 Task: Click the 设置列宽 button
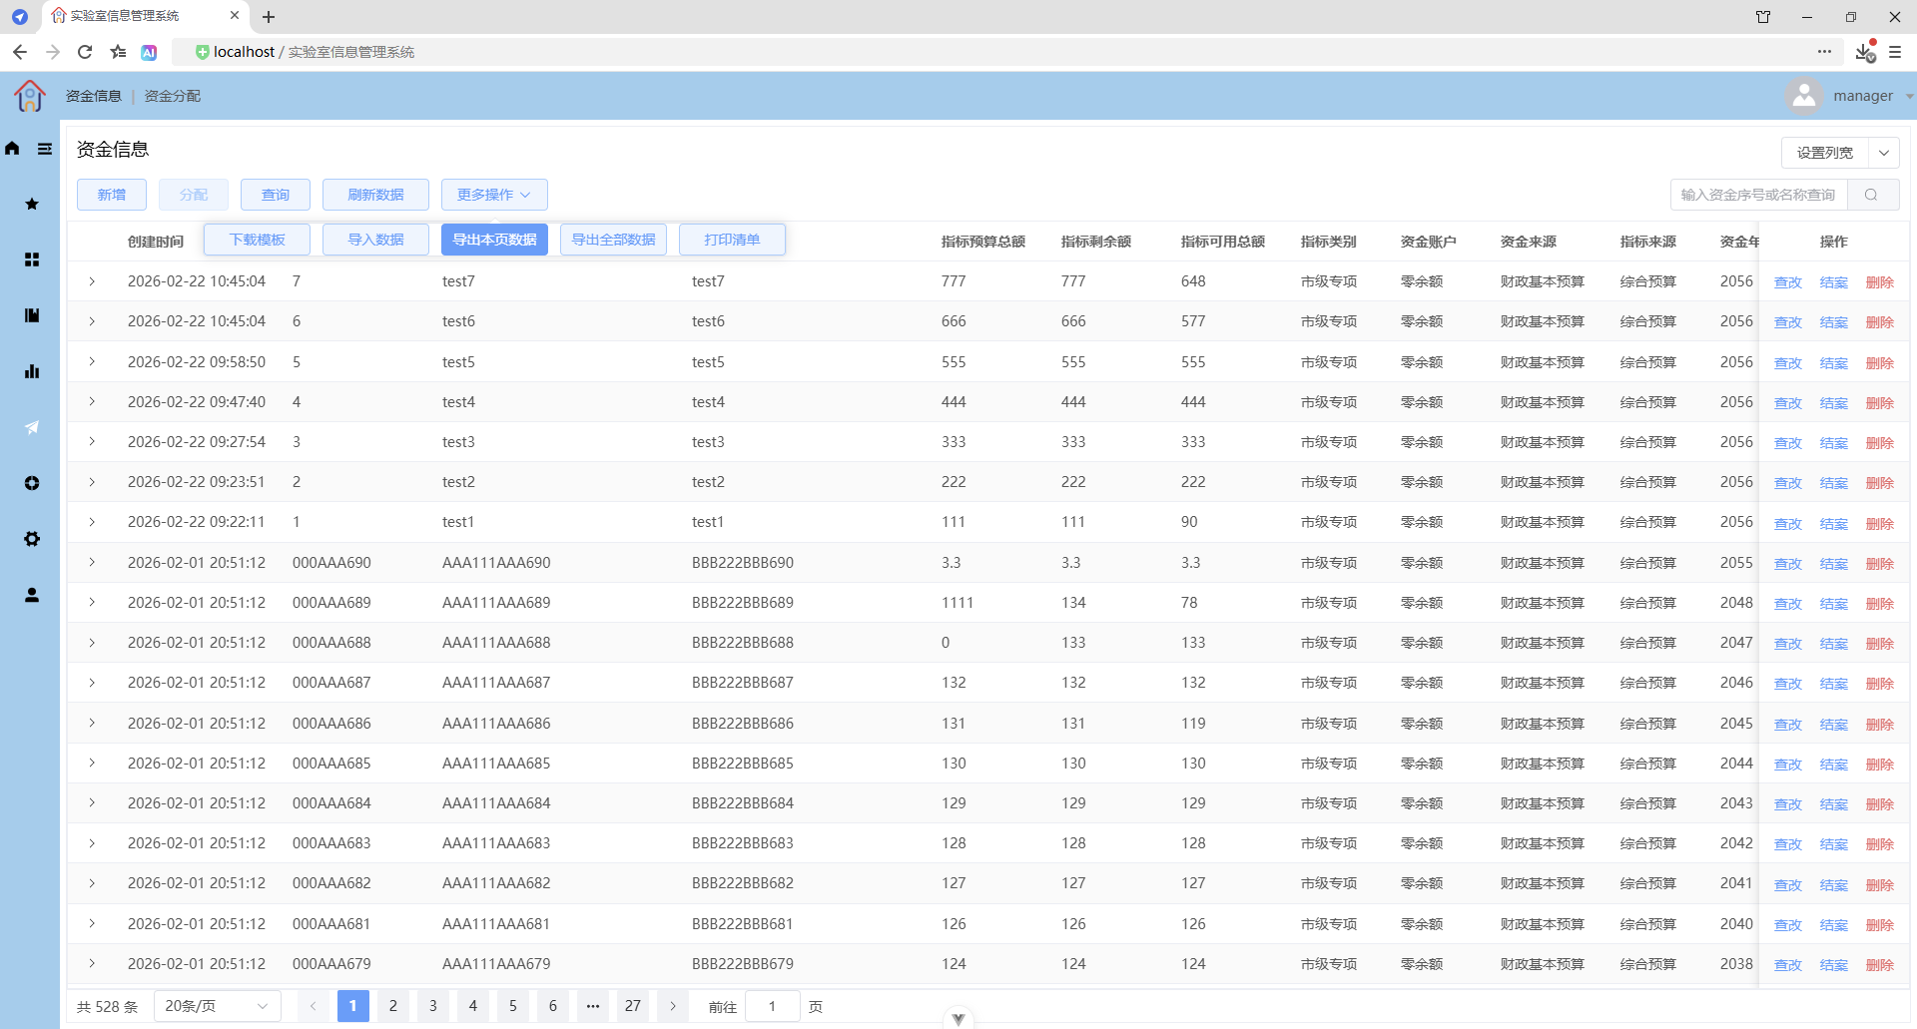click(x=1825, y=153)
